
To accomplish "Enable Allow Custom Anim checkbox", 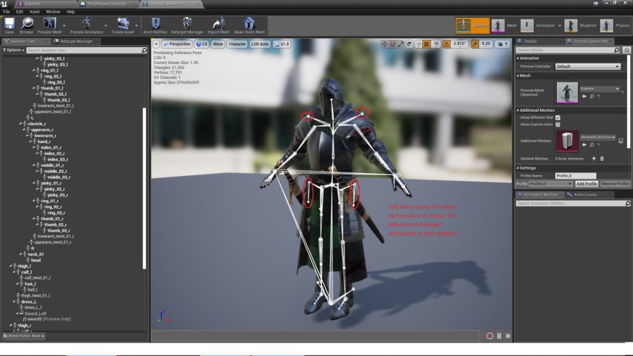I will pos(558,125).
